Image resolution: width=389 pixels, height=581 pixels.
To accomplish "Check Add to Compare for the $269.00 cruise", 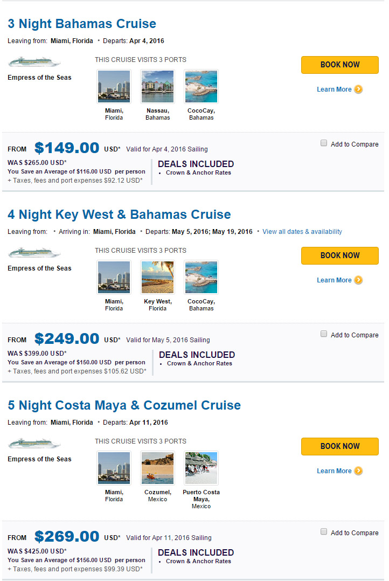I will (324, 532).
